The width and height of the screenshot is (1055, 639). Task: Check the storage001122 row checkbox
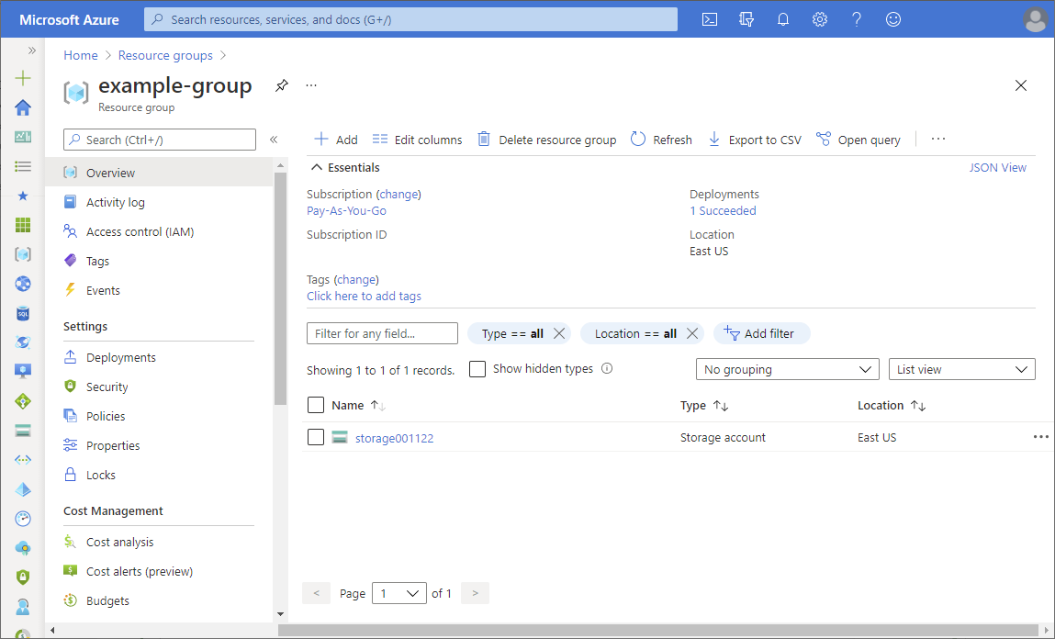coord(316,438)
